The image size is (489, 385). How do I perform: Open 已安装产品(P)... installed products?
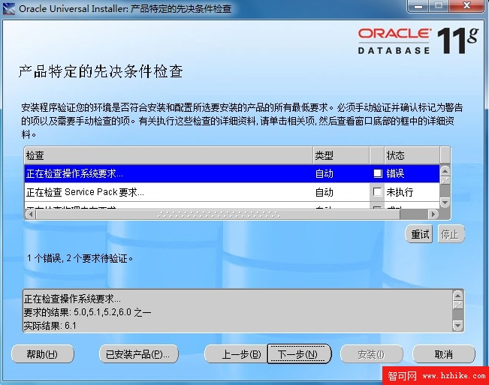tap(138, 354)
